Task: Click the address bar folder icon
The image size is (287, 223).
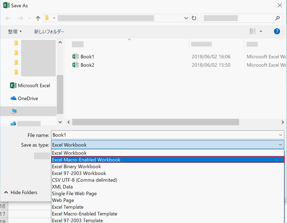Action: pyautogui.click(x=47, y=18)
